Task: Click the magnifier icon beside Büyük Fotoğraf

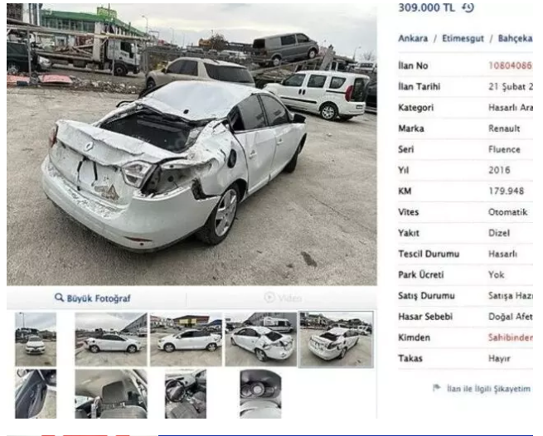Action: (x=59, y=298)
